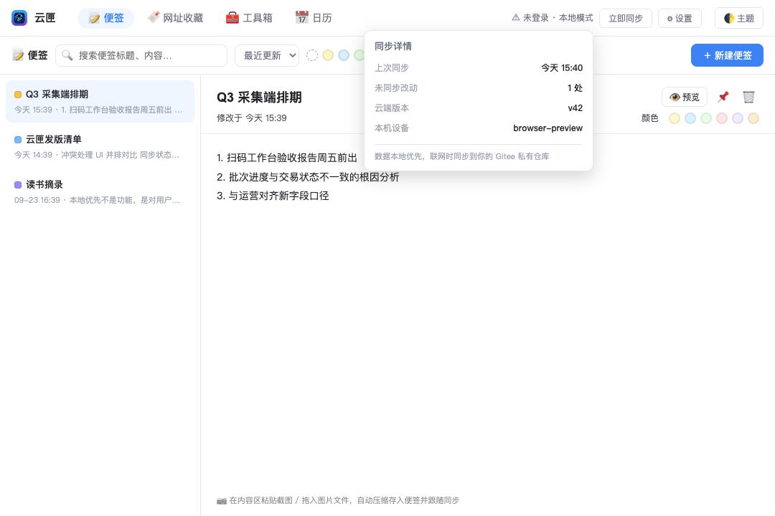Click line 扫码工作台验收报告周五前出

(x=286, y=158)
